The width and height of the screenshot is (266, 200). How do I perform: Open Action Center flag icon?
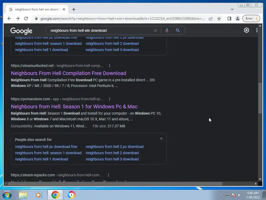click(x=234, y=195)
